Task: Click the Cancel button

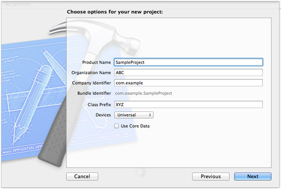Action: click(82, 176)
